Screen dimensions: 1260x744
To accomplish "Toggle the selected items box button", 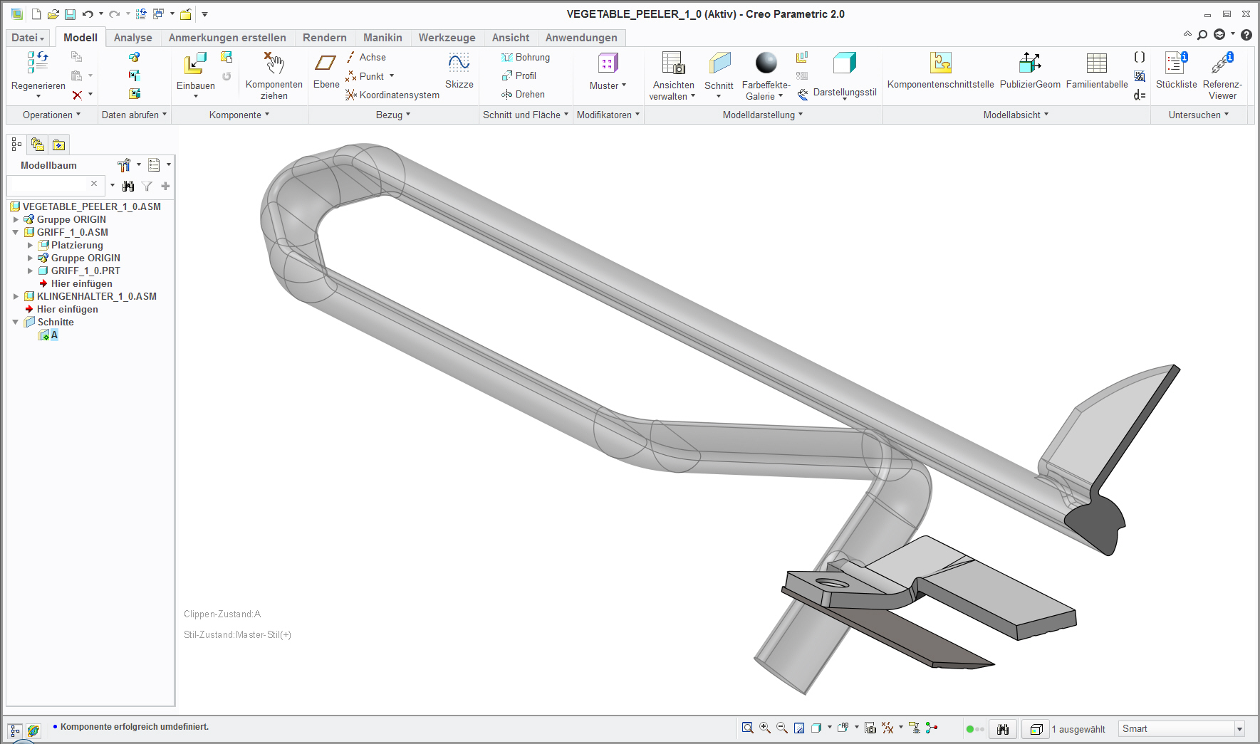I will pos(1036,729).
